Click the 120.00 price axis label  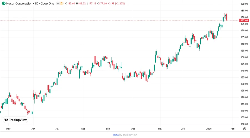tap(244, 97)
